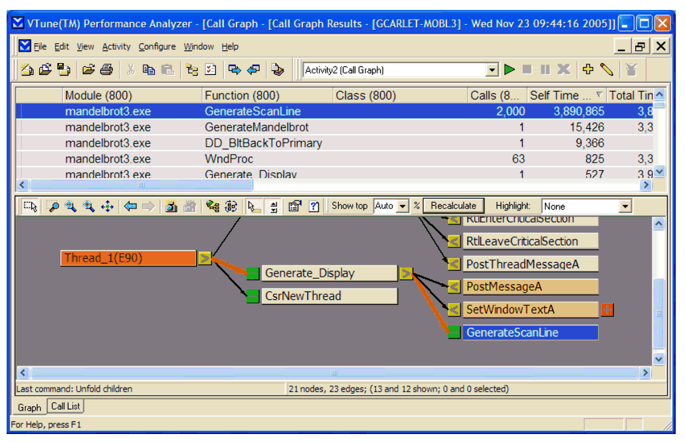Click the four-arrow pan icon
This screenshot has height=442, width=685.
pos(107,206)
